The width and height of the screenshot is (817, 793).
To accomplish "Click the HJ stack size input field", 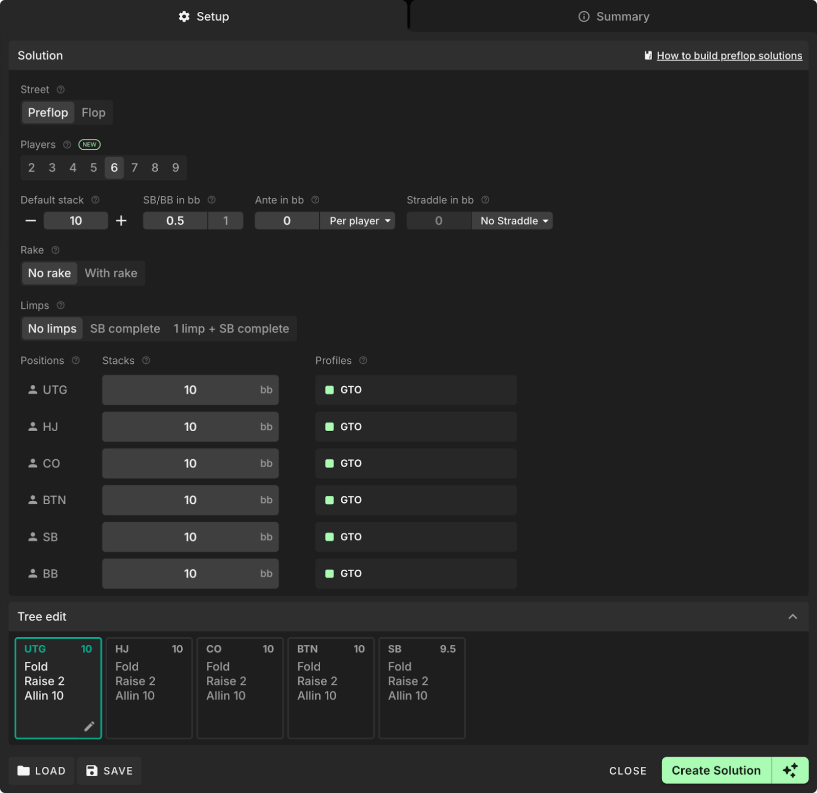I will (190, 427).
